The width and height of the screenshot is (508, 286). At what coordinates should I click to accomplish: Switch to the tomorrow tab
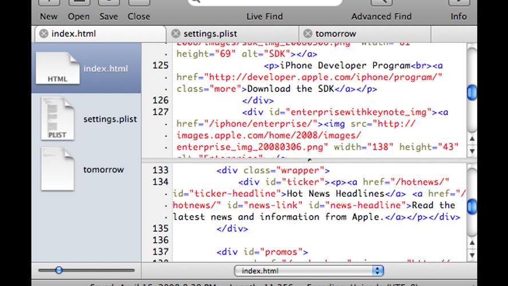(x=335, y=34)
